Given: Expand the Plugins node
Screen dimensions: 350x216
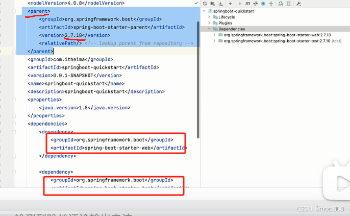Looking at the screenshot, I should tap(209, 23).
